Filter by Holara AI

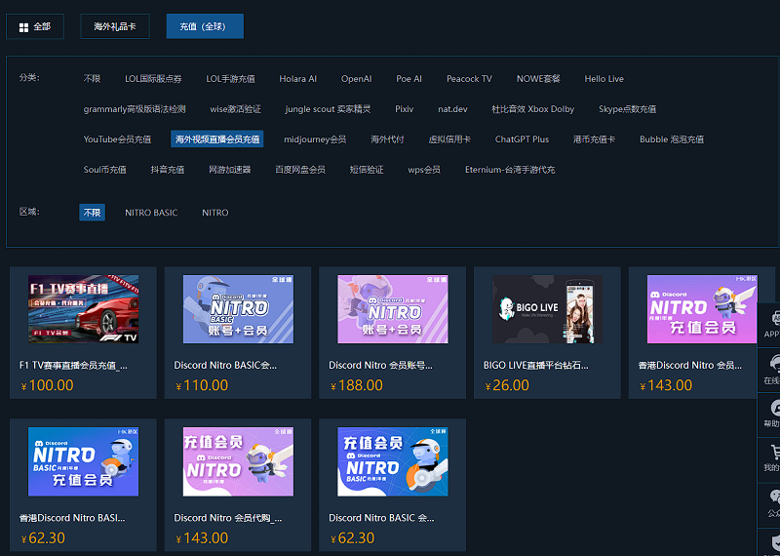point(298,79)
